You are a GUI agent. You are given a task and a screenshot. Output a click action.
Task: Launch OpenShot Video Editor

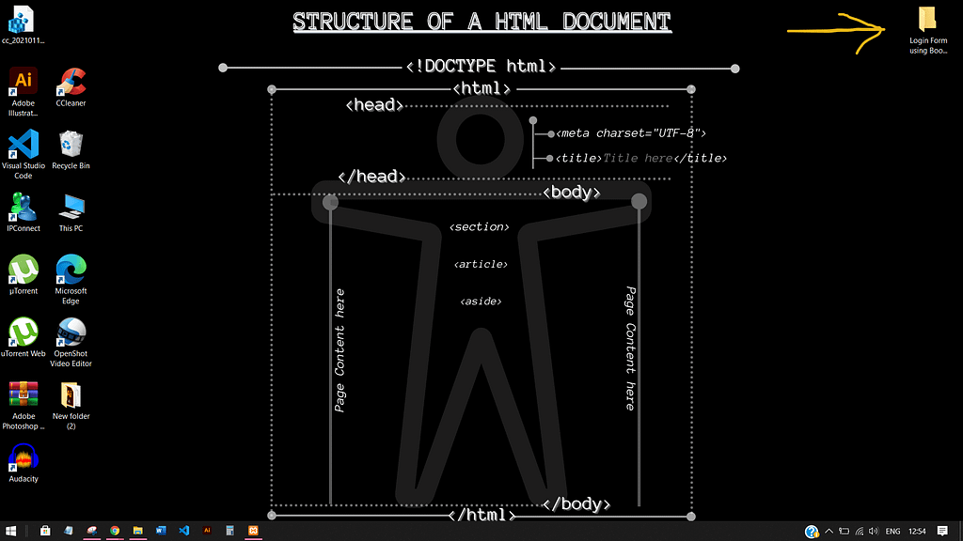point(71,333)
